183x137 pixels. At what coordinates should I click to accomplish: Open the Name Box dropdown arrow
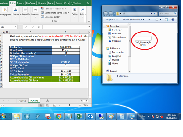(16, 27)
